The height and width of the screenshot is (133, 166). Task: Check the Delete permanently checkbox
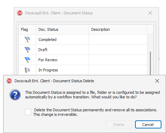point(28,112)
